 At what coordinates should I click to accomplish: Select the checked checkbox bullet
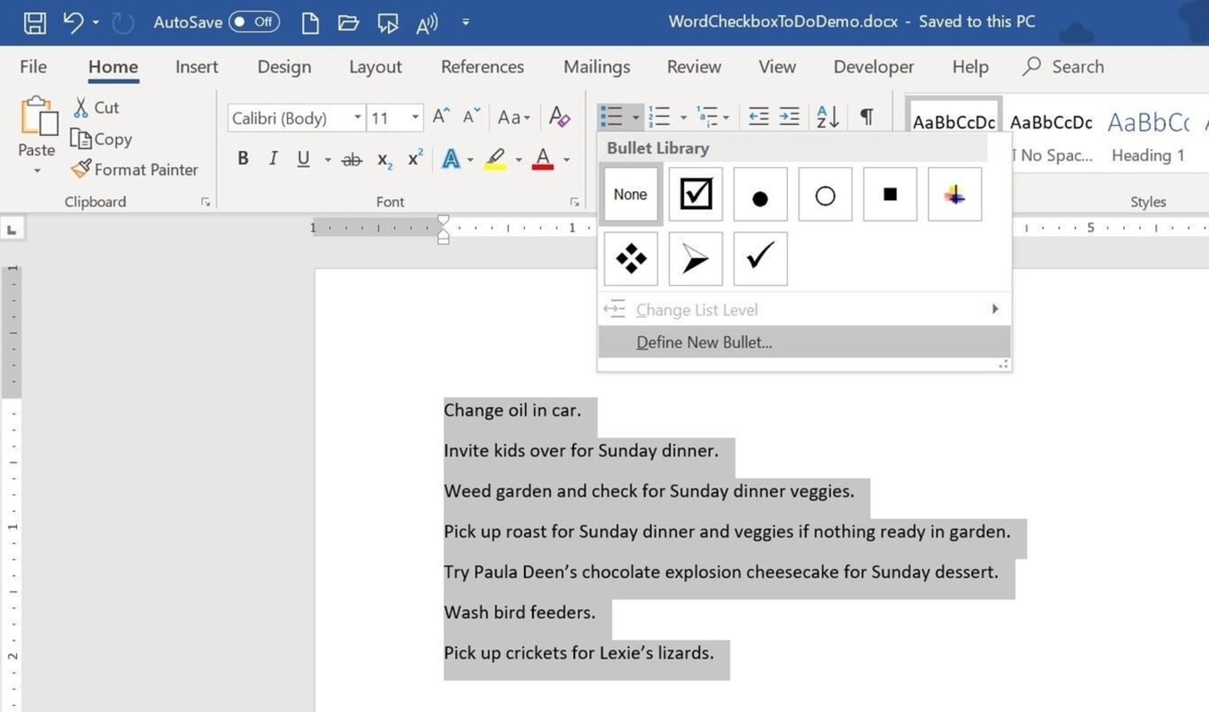click(695, 193)
